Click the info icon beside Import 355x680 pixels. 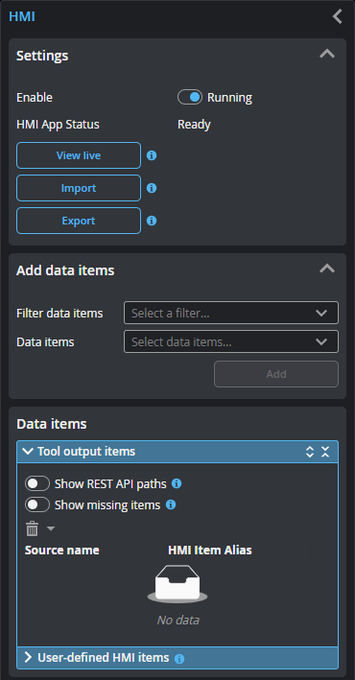[x=152, y=188]
